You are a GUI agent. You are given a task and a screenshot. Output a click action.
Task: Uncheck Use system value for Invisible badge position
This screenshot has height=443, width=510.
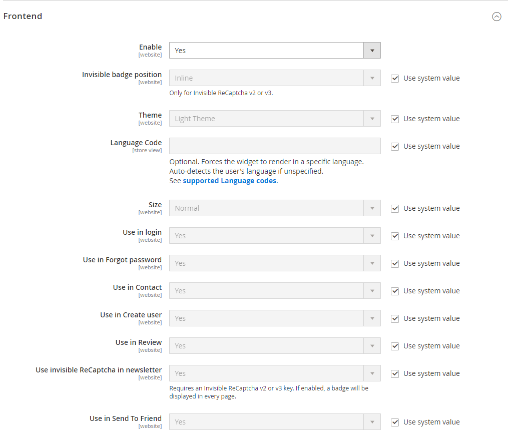tap(395, 79)
